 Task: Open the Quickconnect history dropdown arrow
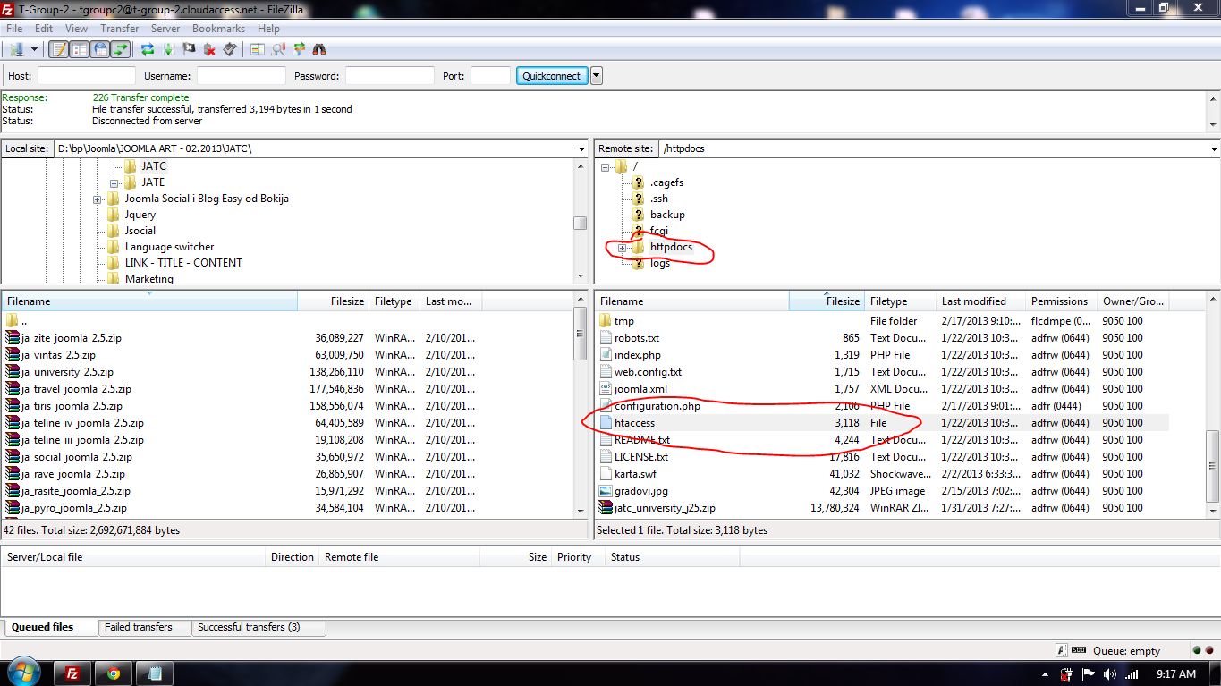(x=597, y=76)
